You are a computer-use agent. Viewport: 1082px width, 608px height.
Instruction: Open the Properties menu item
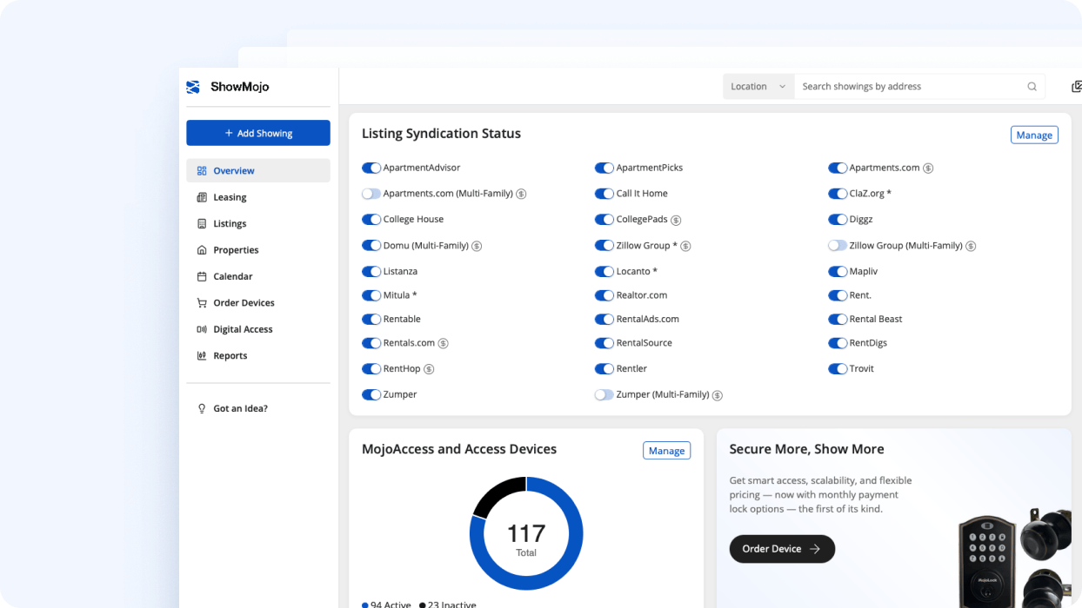236,250
